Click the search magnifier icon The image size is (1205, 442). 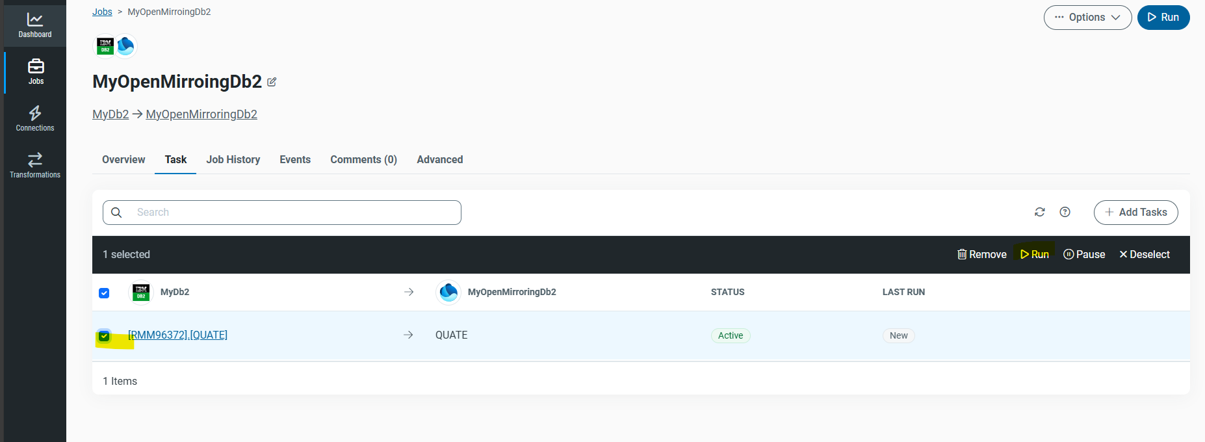[x=116, y=213]
